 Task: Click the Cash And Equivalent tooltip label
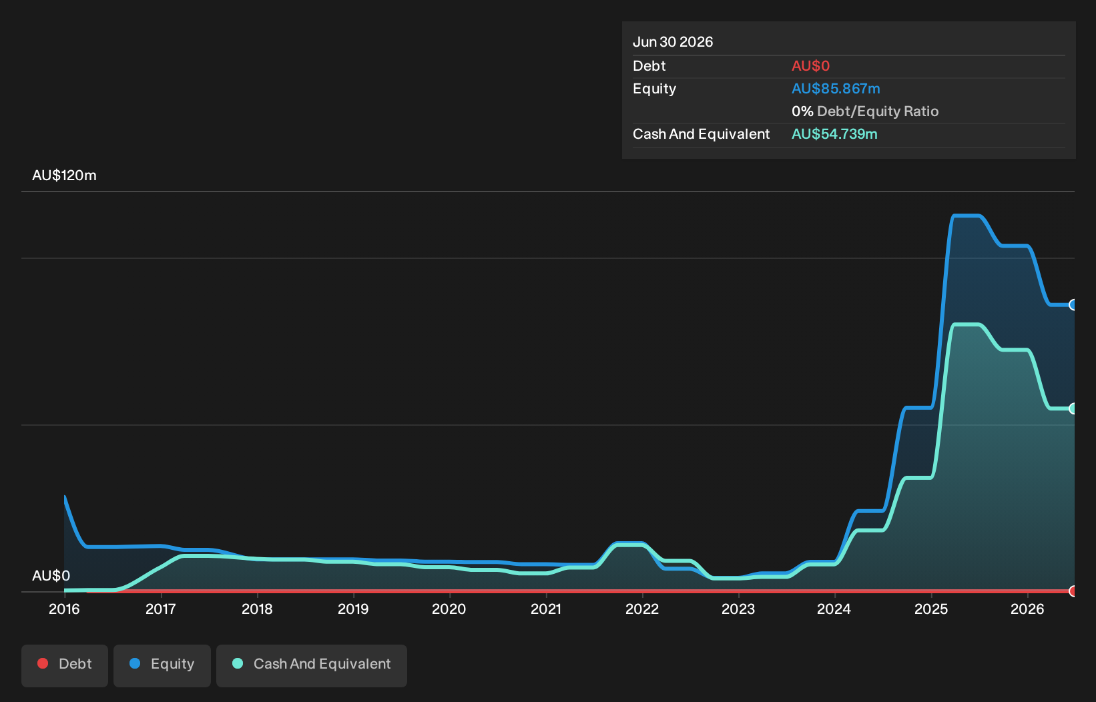[x=701, y=134]
